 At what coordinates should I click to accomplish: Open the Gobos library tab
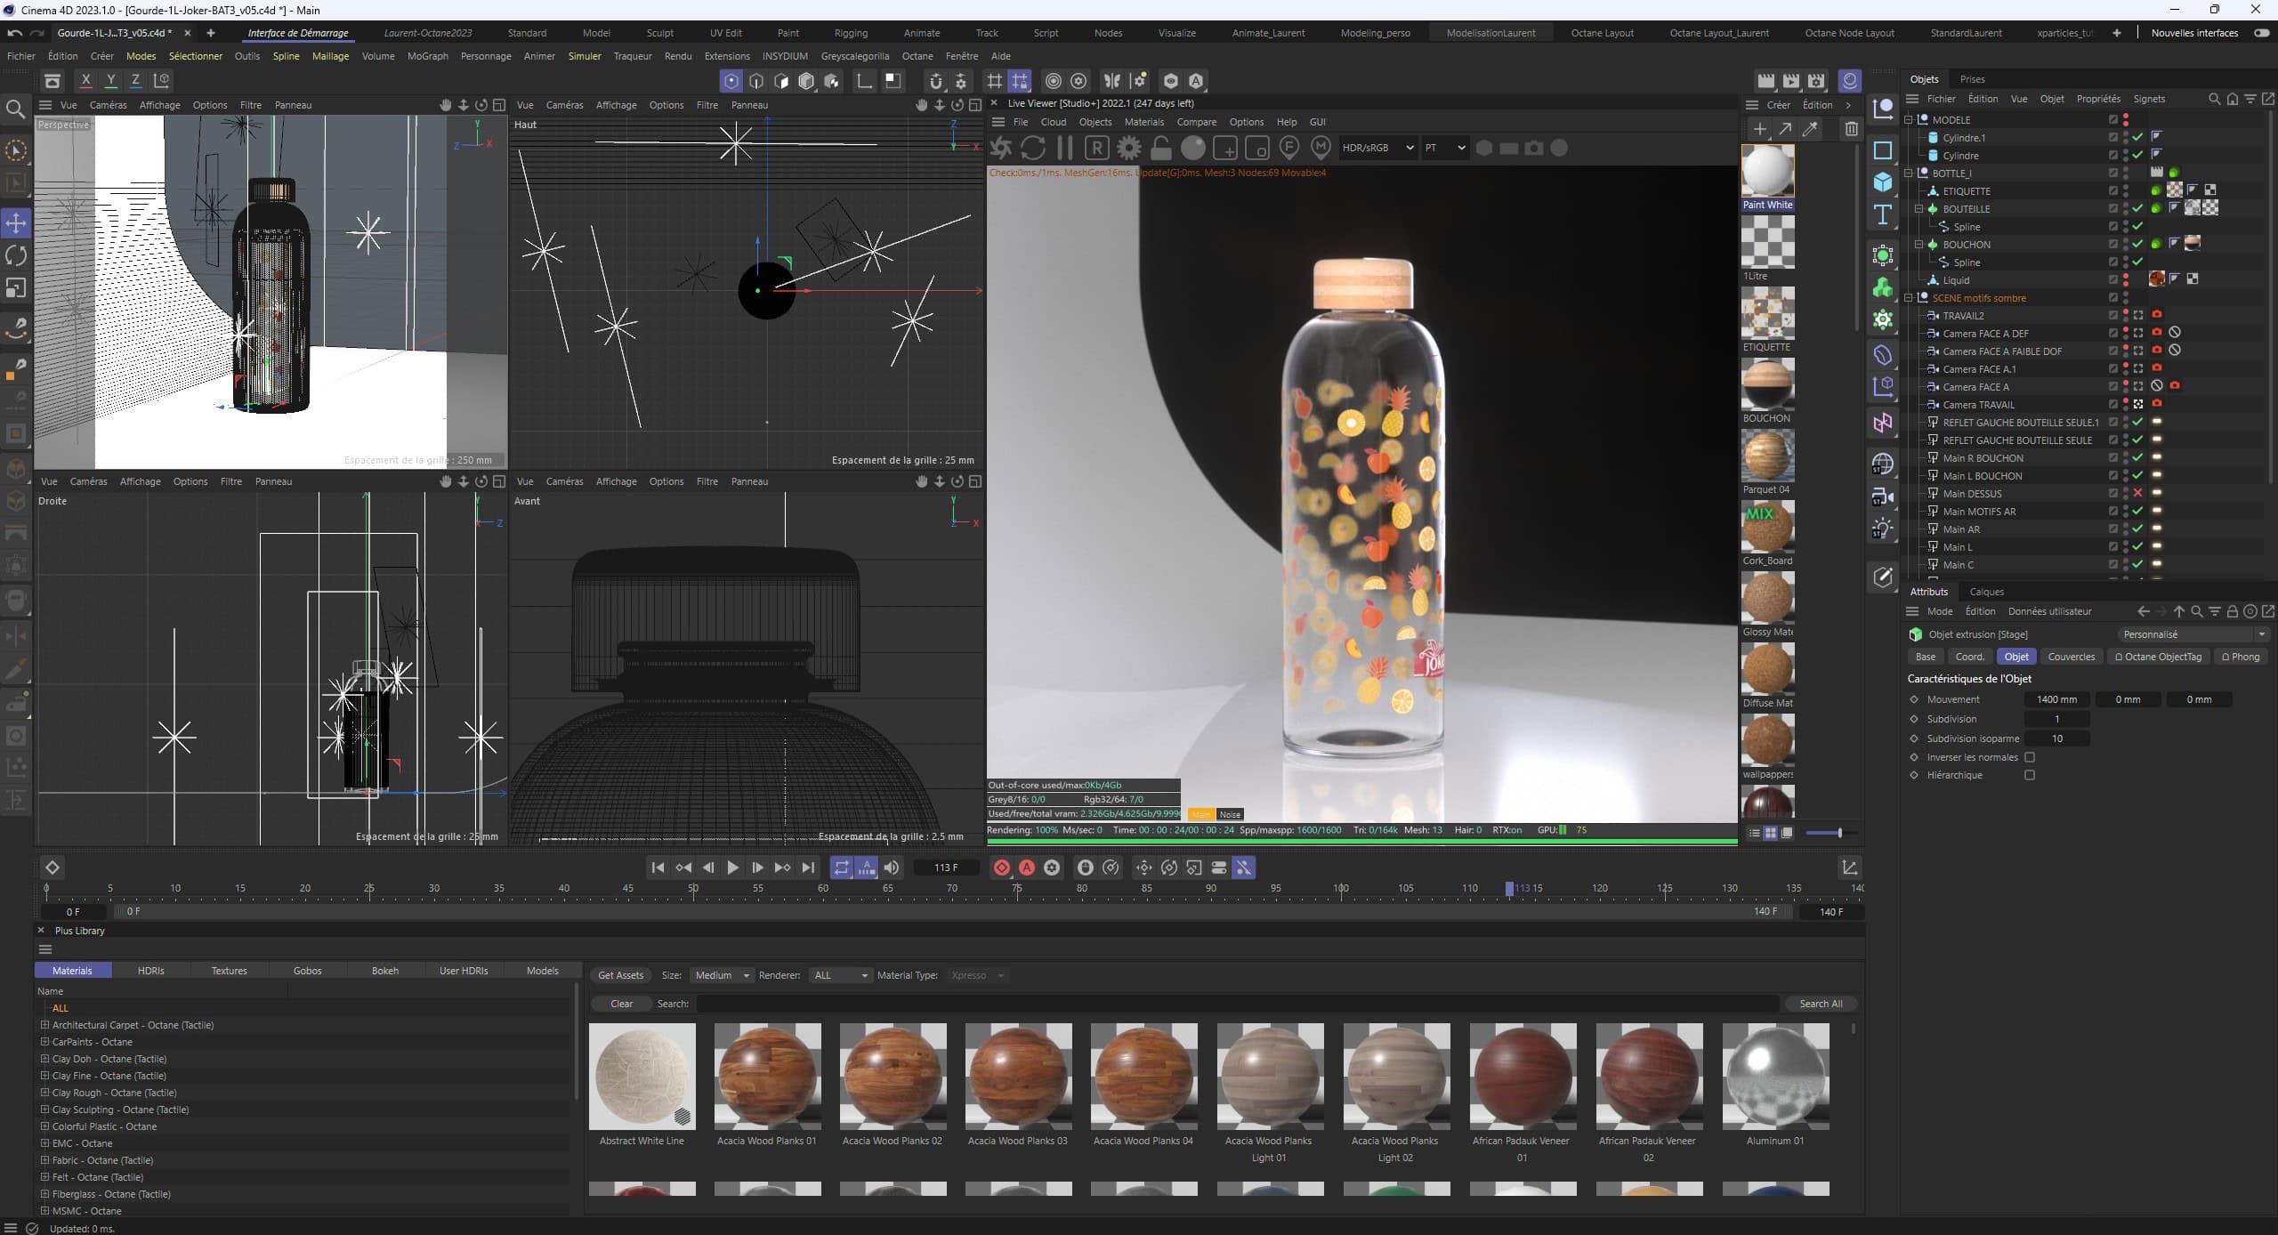(307, 971)
